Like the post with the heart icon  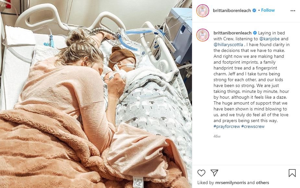(201, 173)
